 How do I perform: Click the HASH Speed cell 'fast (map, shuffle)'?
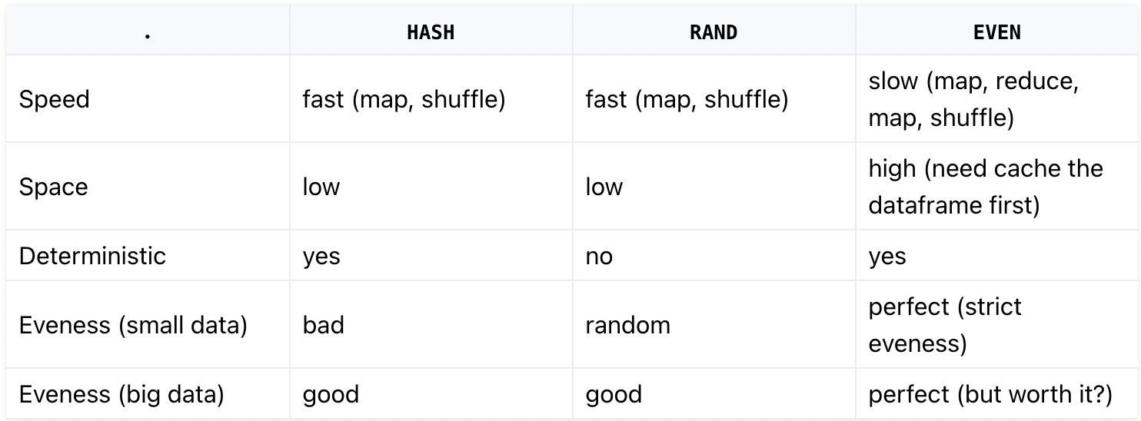click(404, 100)
